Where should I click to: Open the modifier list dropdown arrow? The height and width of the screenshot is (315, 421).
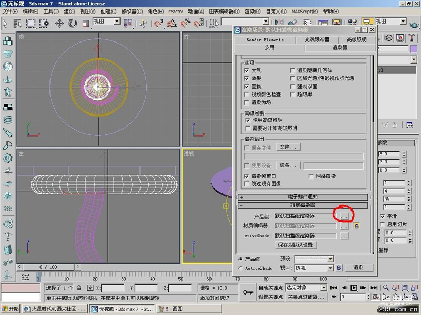[414, 59]
